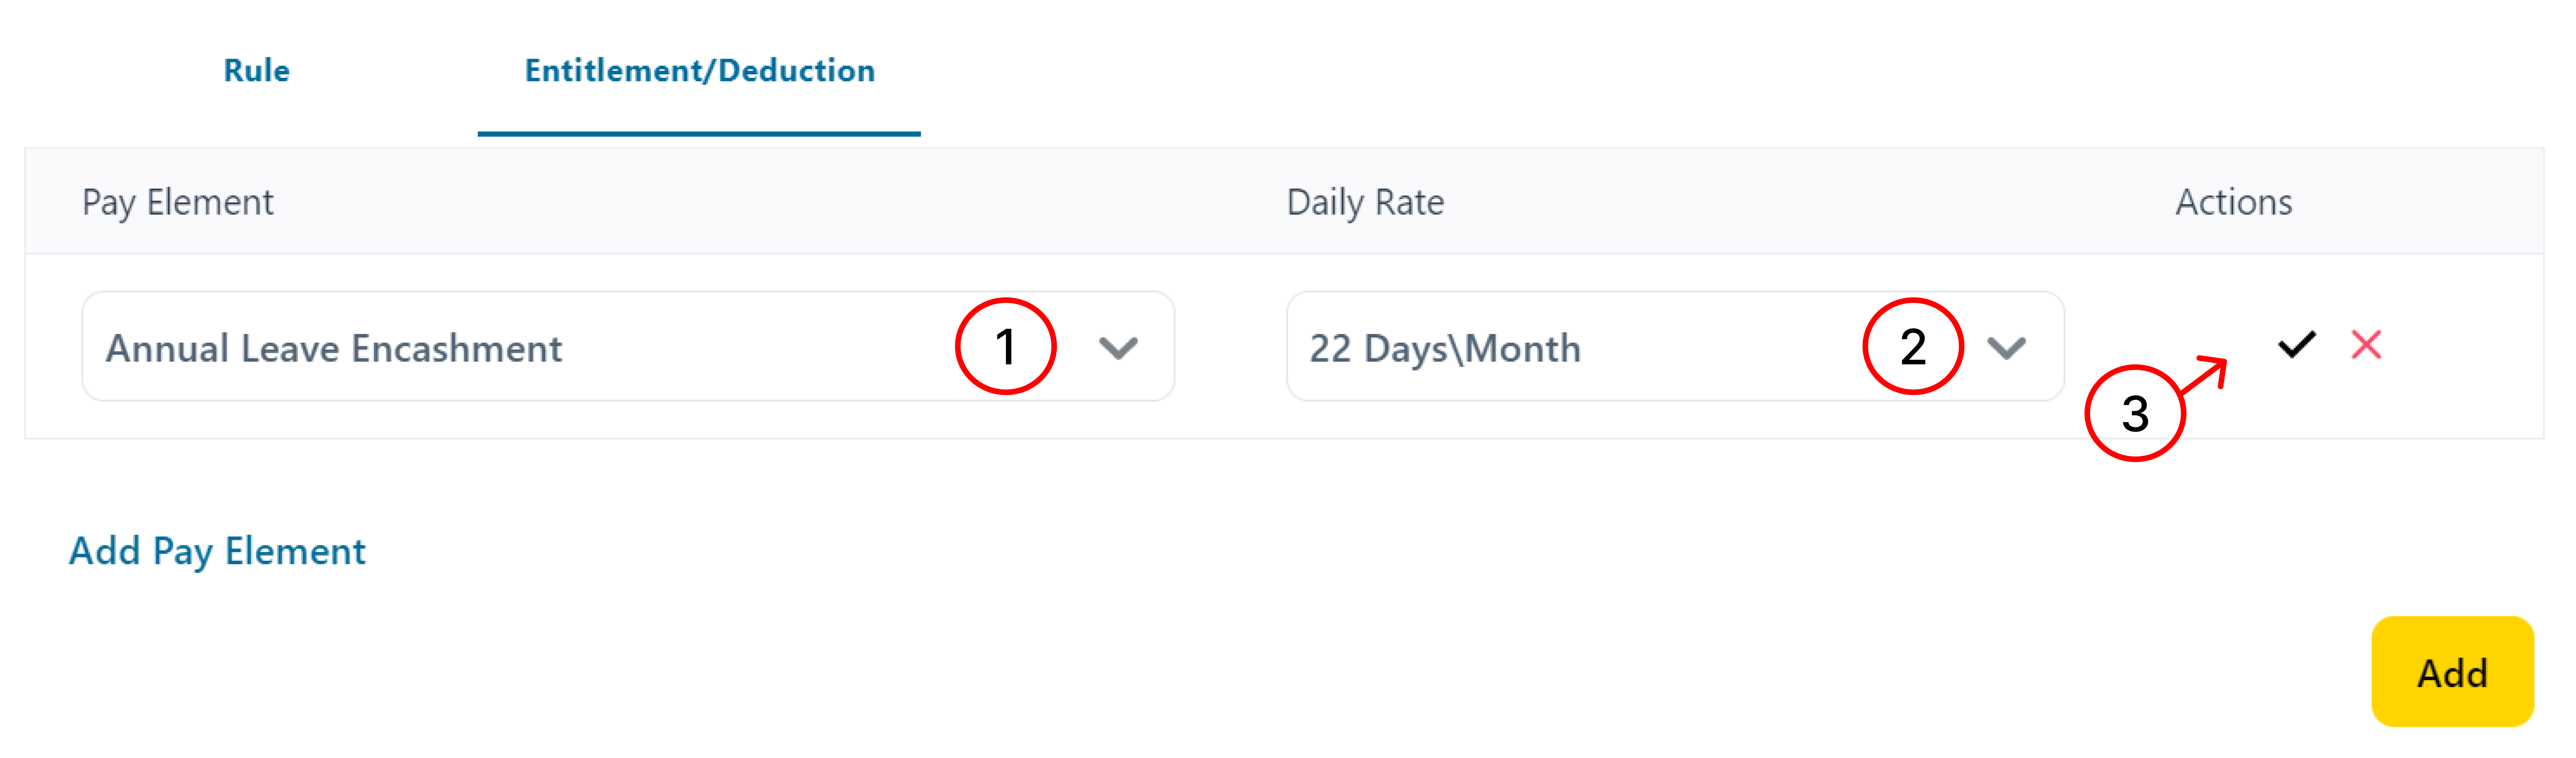Click the Actions column header
The height and width of the screenshot is (758, 2576).
coord(2234,202)
